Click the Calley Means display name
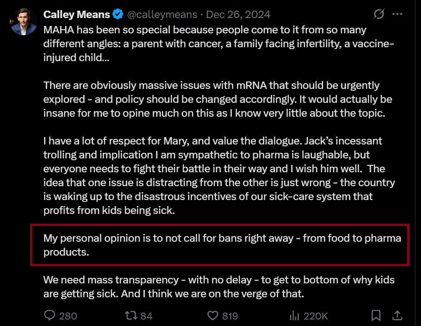The height and width of the screenshot is (326, 421). tap(77, 14)
